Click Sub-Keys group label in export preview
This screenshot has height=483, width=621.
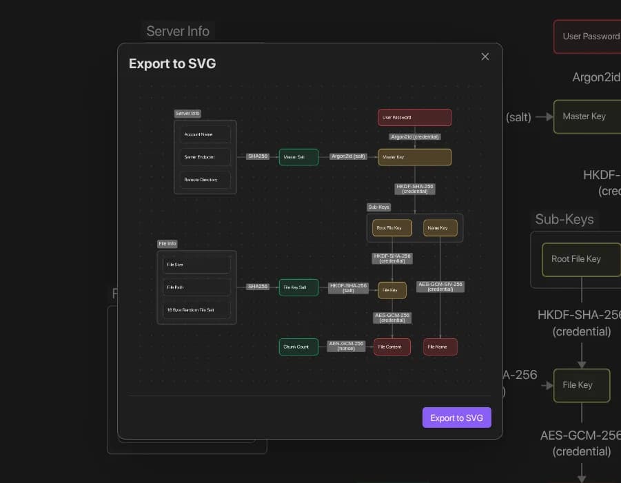(x=378, y=207)
